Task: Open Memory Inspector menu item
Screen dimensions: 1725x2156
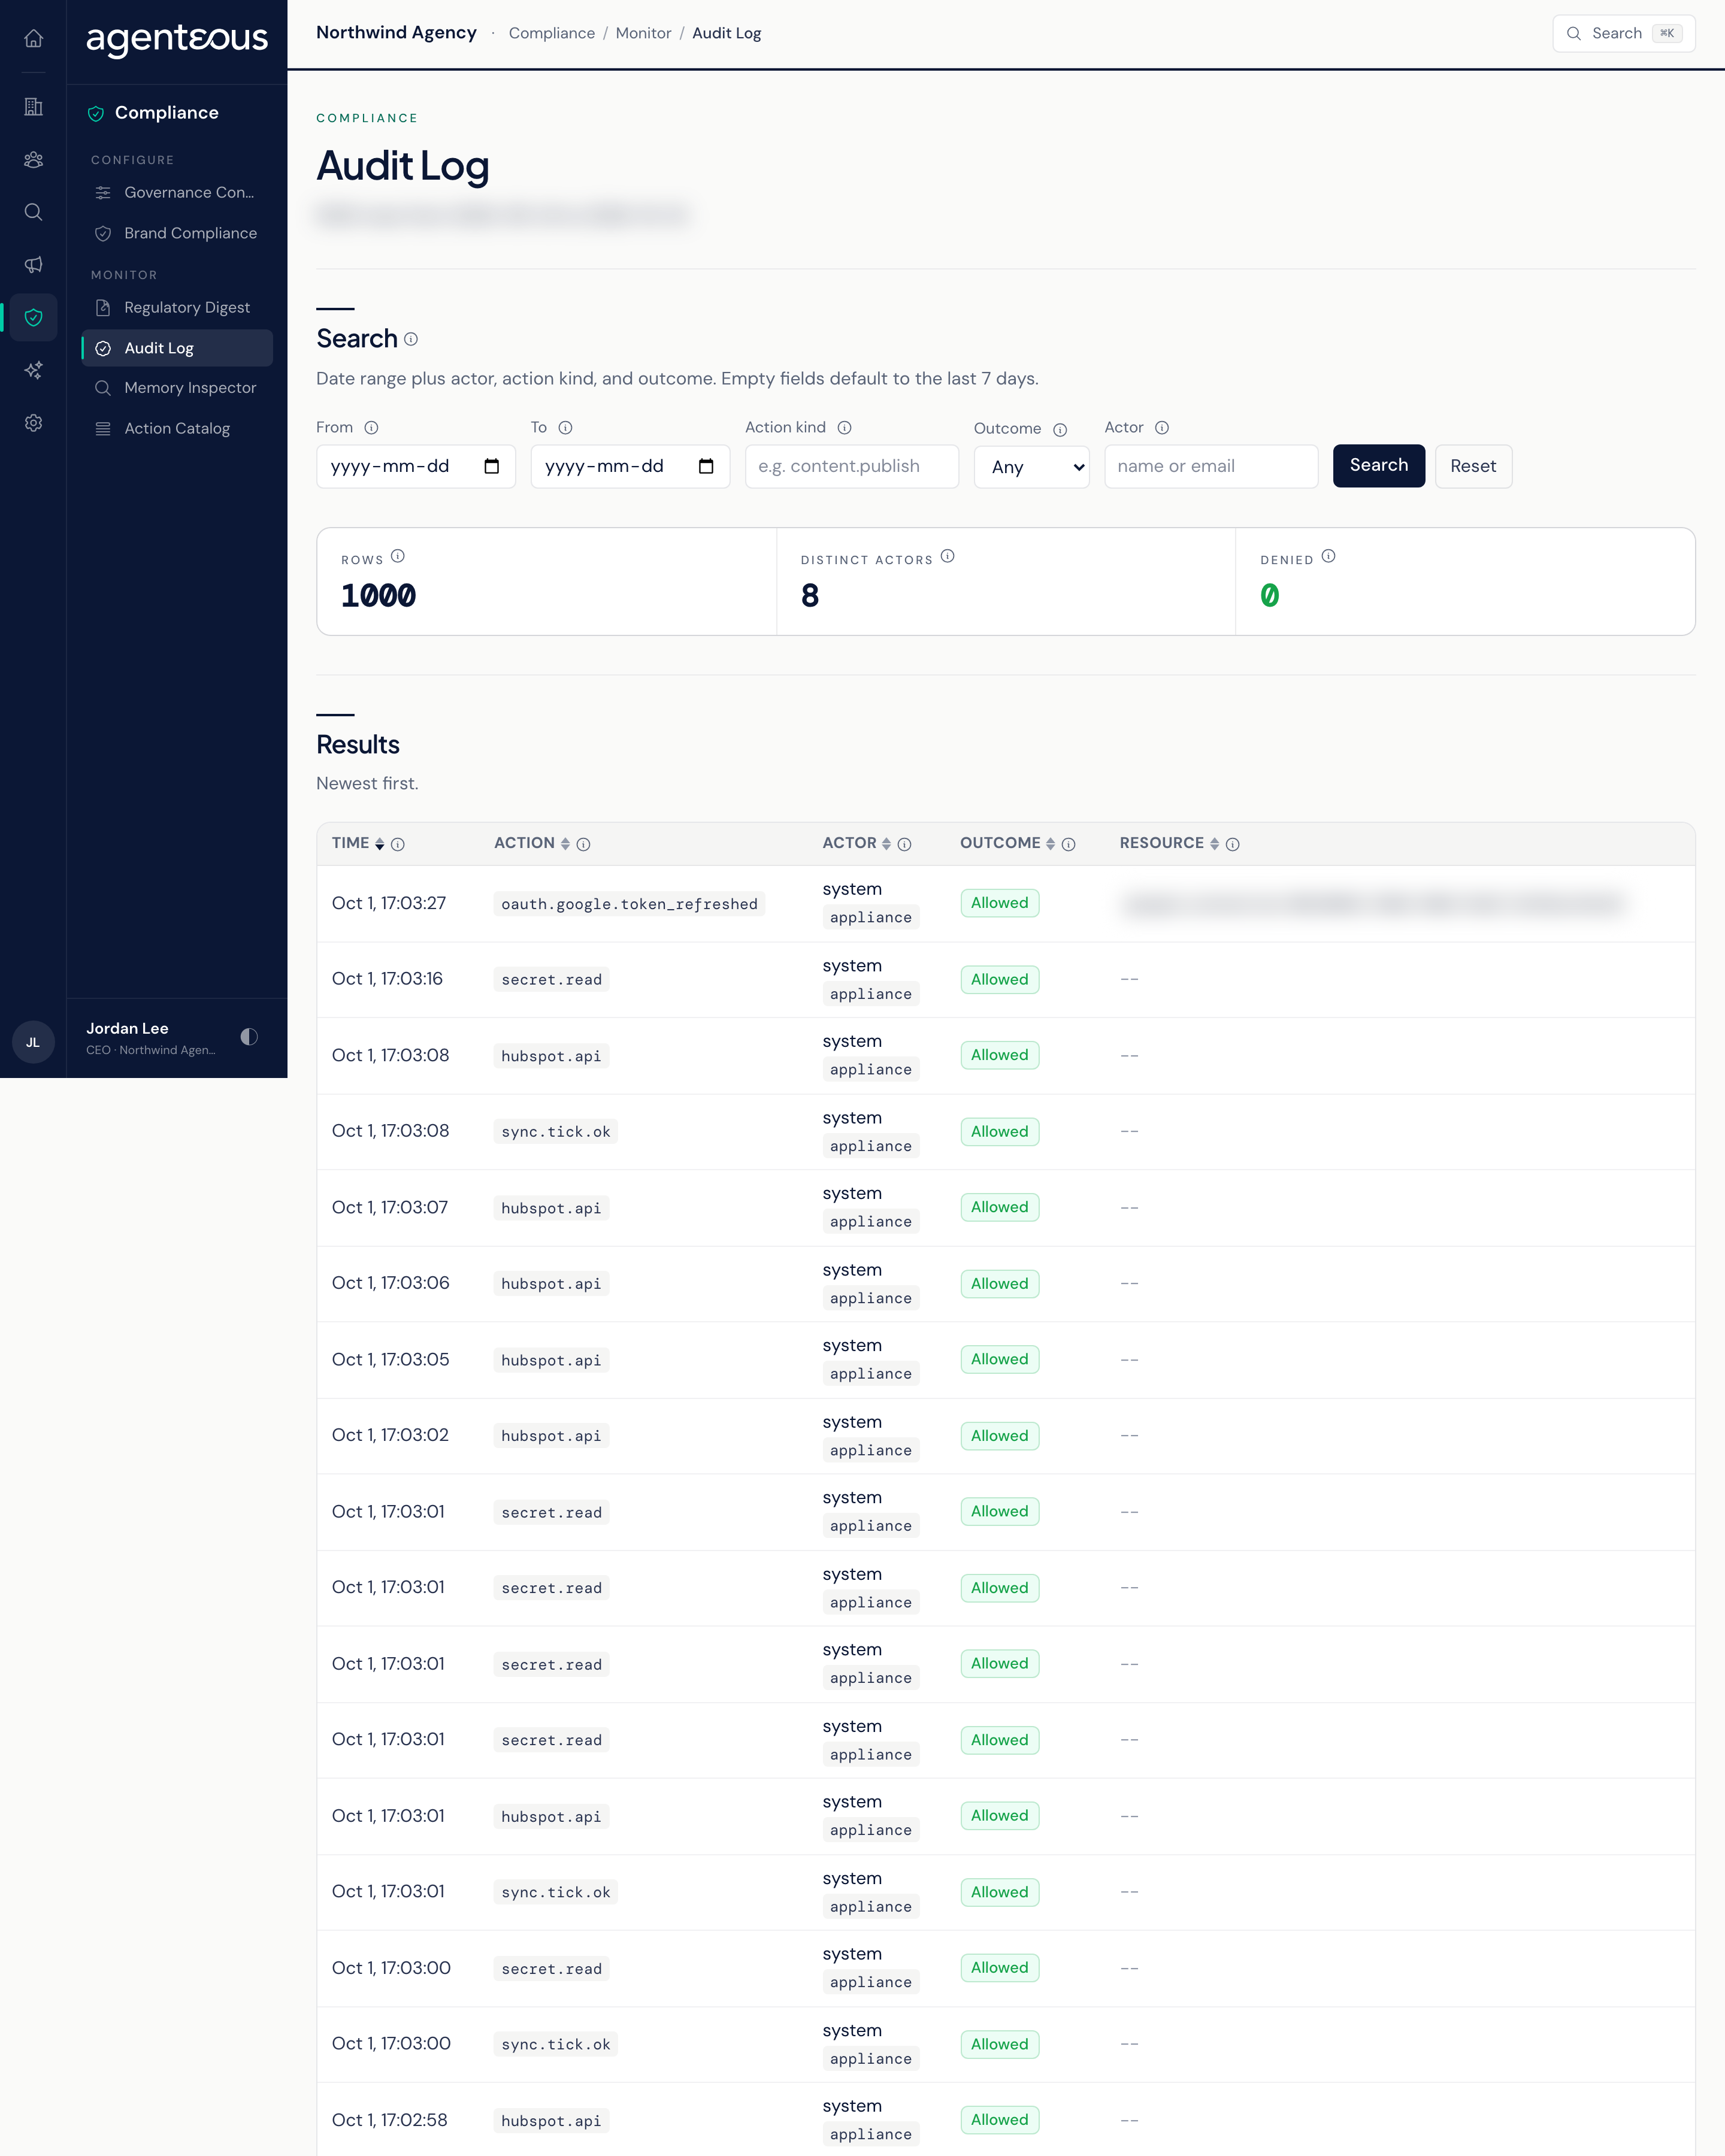Action: (177, 388)
